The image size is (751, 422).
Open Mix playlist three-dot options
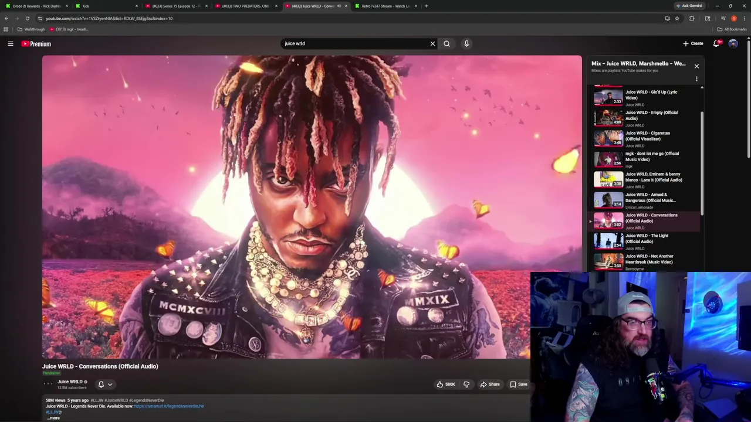696,79
